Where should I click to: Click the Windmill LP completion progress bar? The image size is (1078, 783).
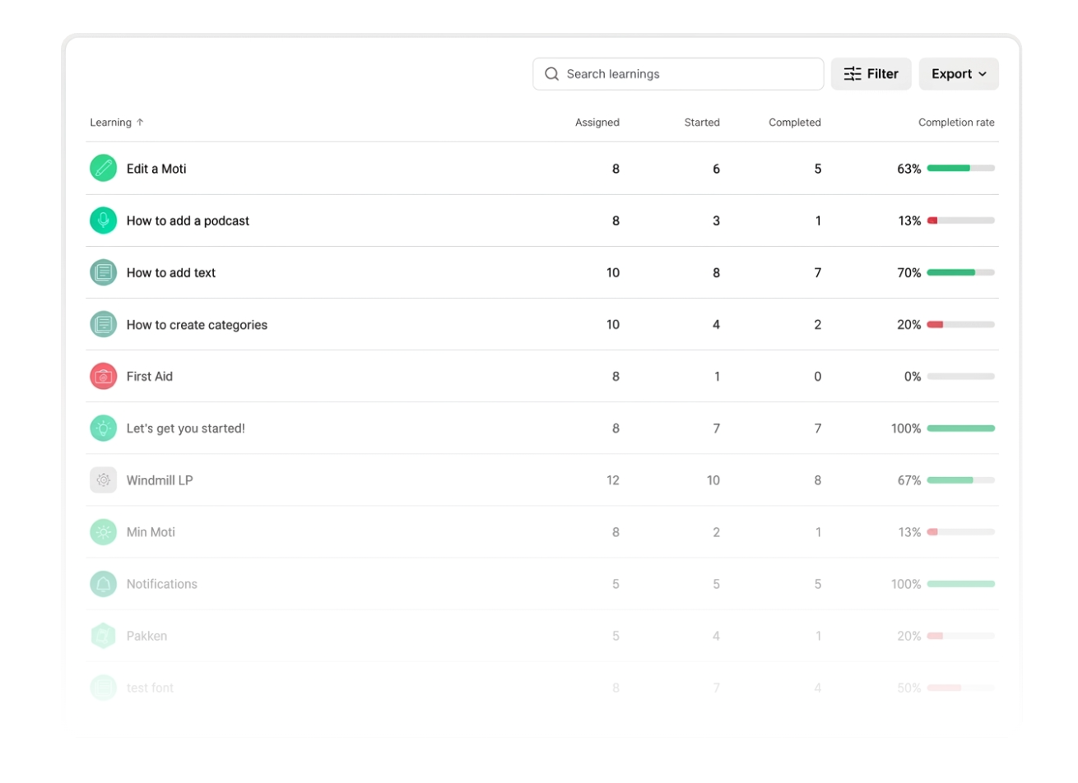[961, 480]
